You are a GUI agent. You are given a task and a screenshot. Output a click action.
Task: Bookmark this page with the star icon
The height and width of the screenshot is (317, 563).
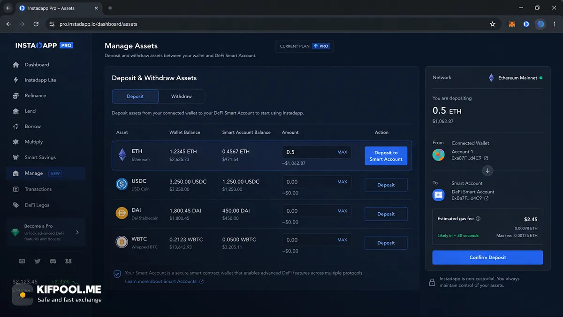pos(493,24)
